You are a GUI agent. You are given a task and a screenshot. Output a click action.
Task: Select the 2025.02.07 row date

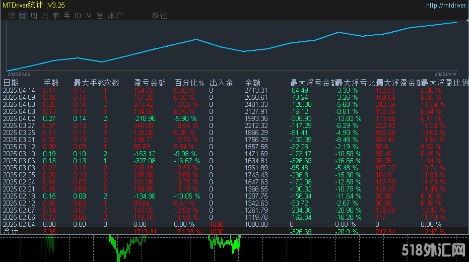(19, 210)
